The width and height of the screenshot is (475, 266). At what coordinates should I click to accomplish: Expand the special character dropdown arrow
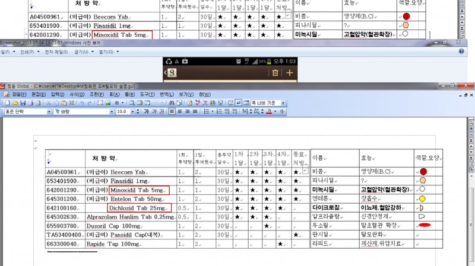pos(122,103)
